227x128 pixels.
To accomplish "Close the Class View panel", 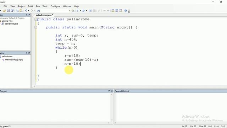I will (29, 53).
